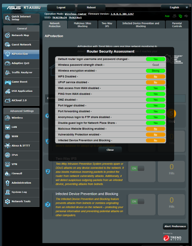Click the AiCloud 2.0 cloud icon
This screenshot has height=246, width=192.
click(x=7, y=100)
